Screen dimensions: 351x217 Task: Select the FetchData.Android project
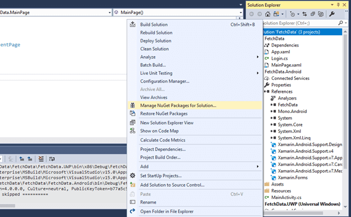(283, 71)
